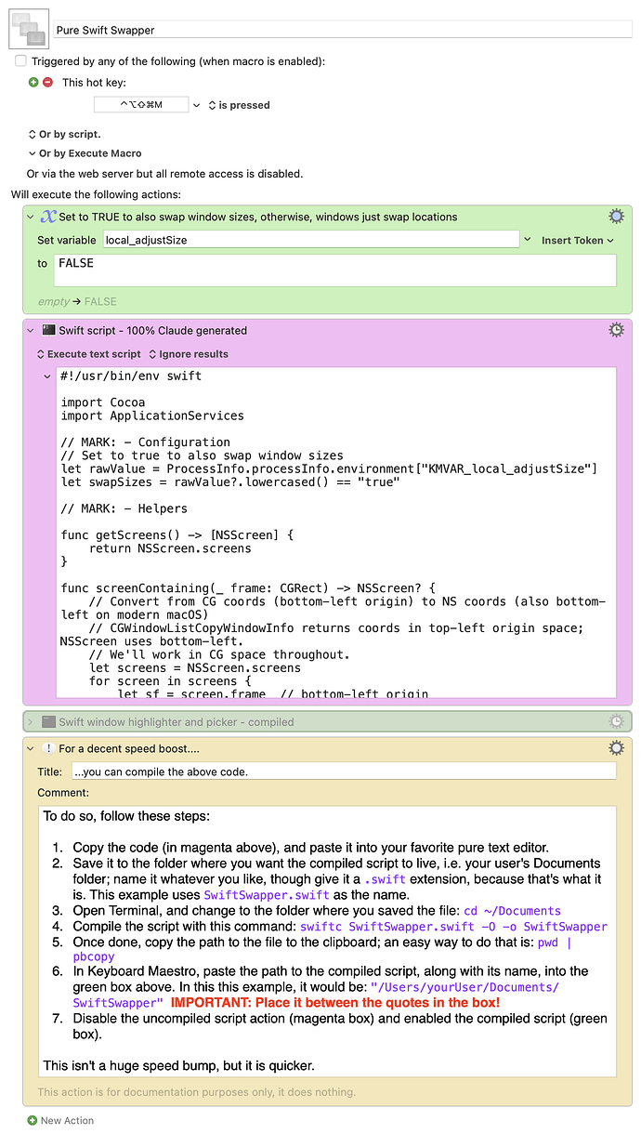Click the 'import Cocoa' code line
The width and height of the screenshot is (641, 1134).
pyautogui.click(x=103, y=402)
